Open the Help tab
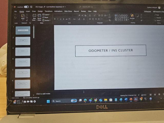 [95, 11]
